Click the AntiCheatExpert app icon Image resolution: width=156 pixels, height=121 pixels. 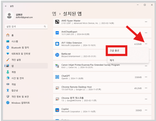click(x=57, y=33)
